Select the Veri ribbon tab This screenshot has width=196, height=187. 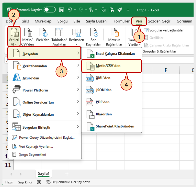(139, 21)
